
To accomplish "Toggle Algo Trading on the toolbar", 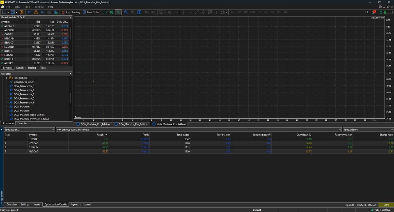I will pyautogui.click(x=71, y=12).
